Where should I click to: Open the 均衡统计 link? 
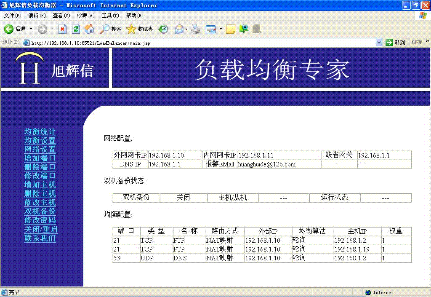coord(40,131)
